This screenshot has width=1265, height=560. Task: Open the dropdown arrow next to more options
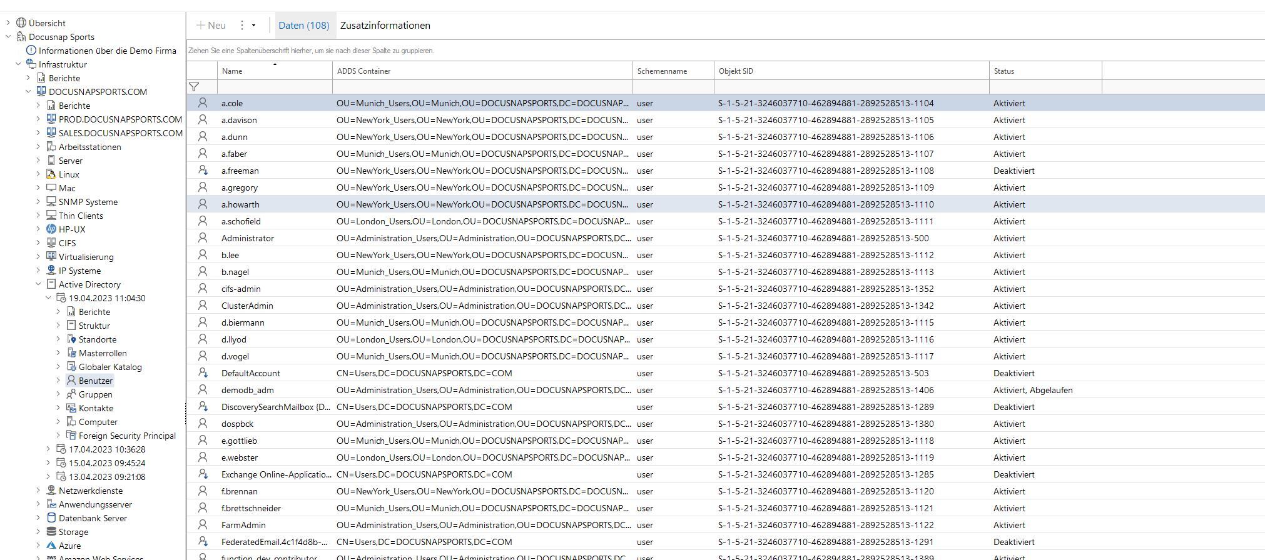[x=253, y=26]
